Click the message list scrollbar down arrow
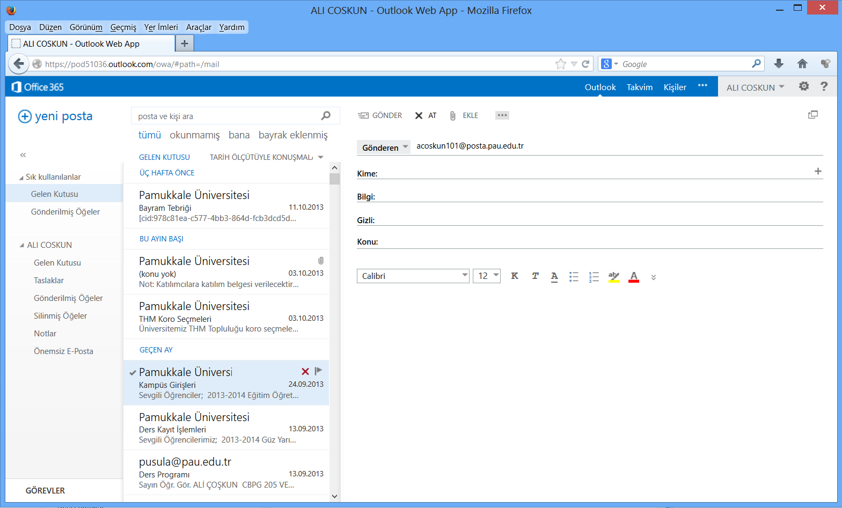 pyautogui.click(x=335, y=496)
